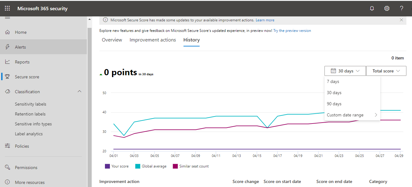
Task: Open Secure score in the sidebar
Action: [x=43, y=77]
